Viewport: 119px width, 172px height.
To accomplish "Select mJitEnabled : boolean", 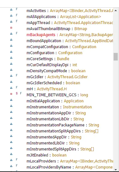I will (47, 155).
